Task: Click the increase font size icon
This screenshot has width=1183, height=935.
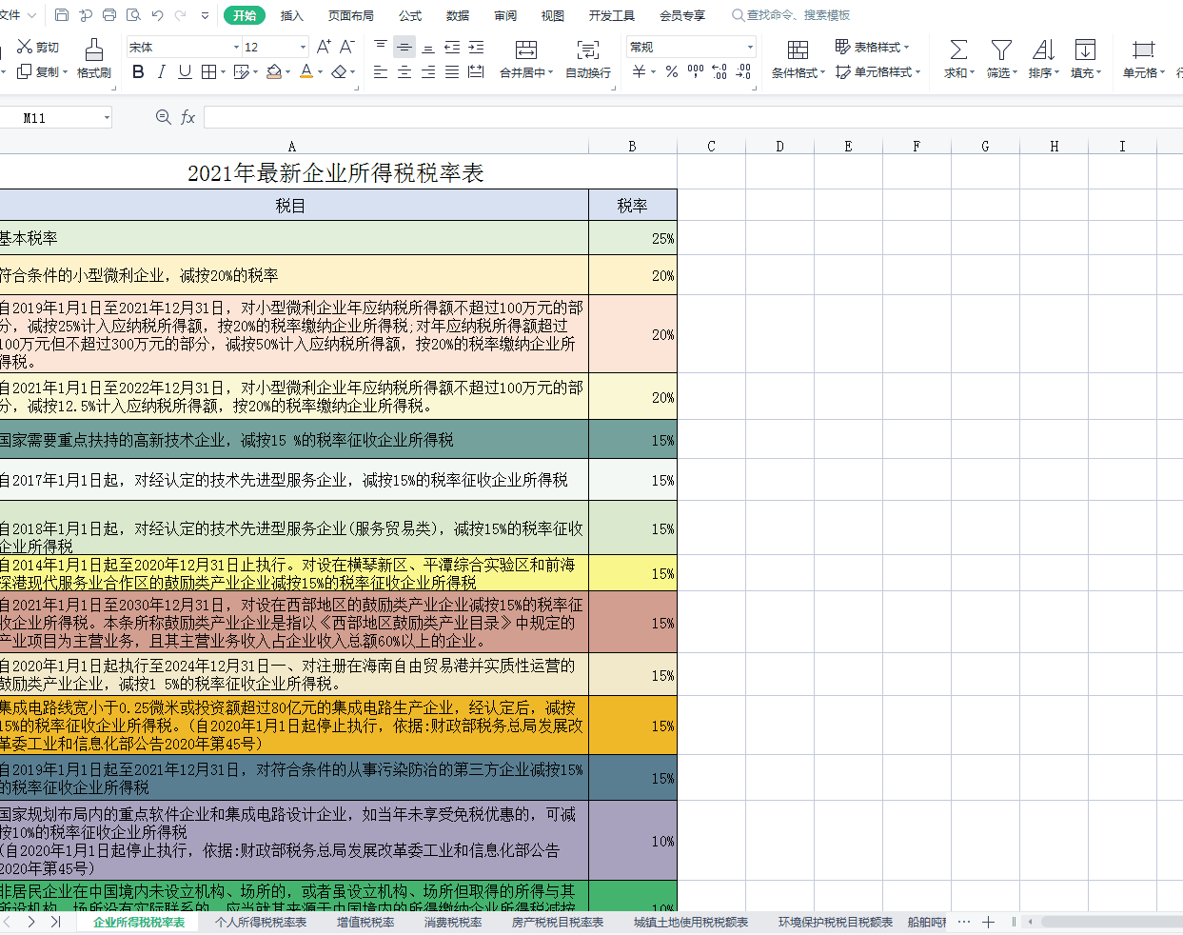Action: tap(324, 47)
